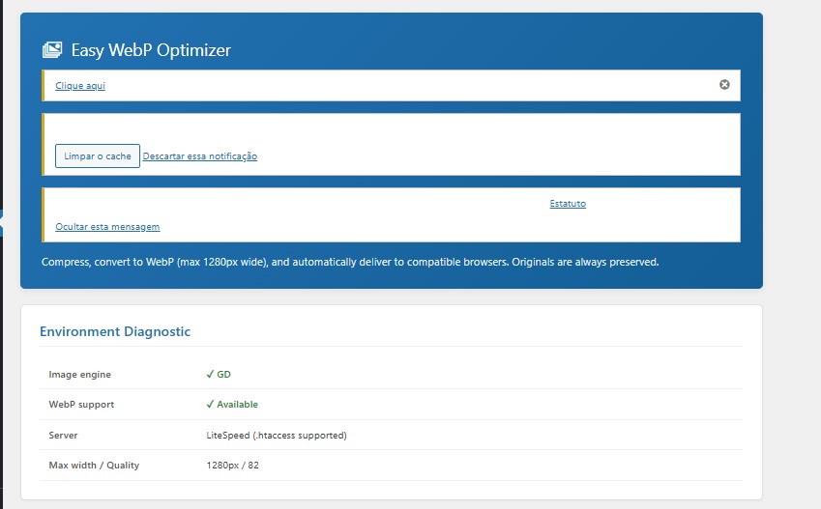The height and width of the screenshot is (509, 821).
Task: Open the 'Clique aqui' link
Action: (x=80, y=86)
